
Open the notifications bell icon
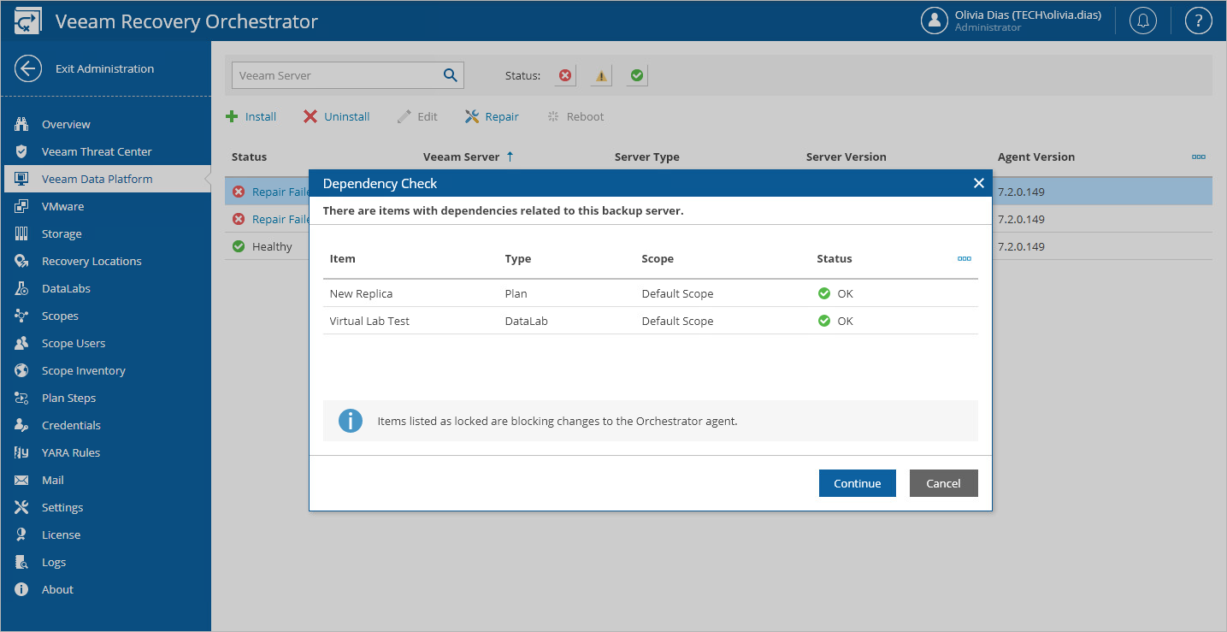[1143, 21]
